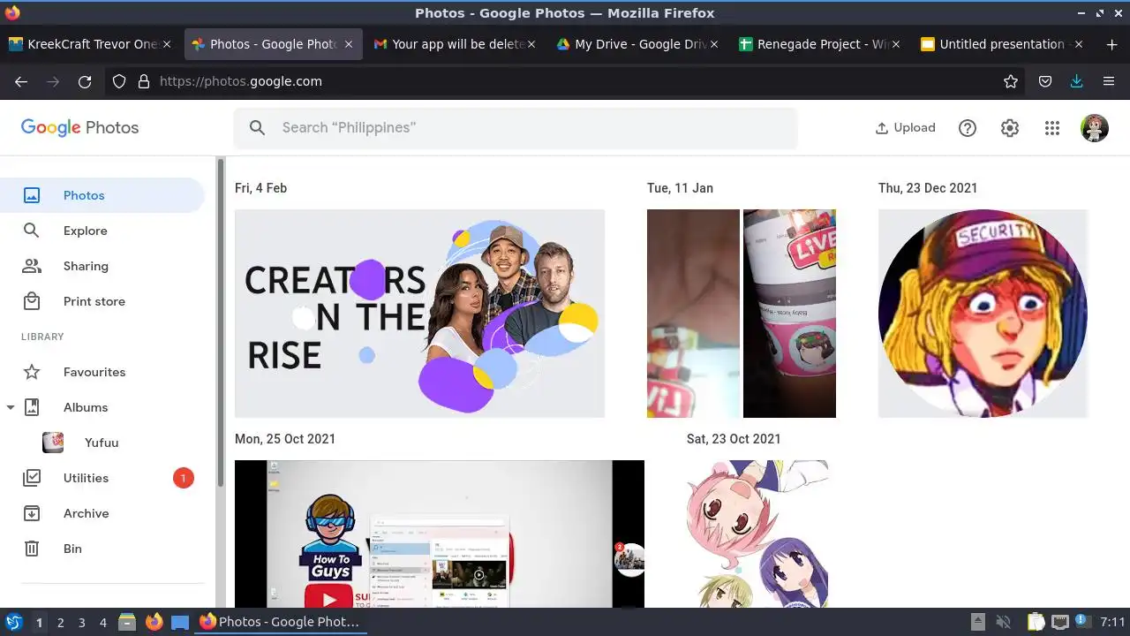This screenshot has height=636, width=1130.
Task: Click the Albums icon in sidebar
Action: (x=32, y=407)
